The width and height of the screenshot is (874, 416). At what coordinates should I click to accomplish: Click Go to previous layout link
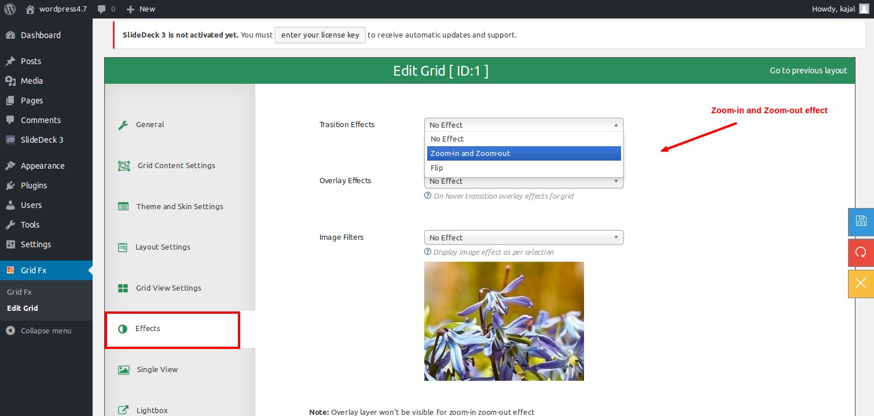click(808, 70)
